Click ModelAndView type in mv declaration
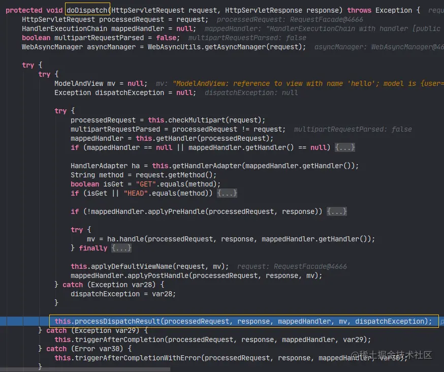Image resolution: width=444 pixels, height=372 pixels. [x=79, y=83]
